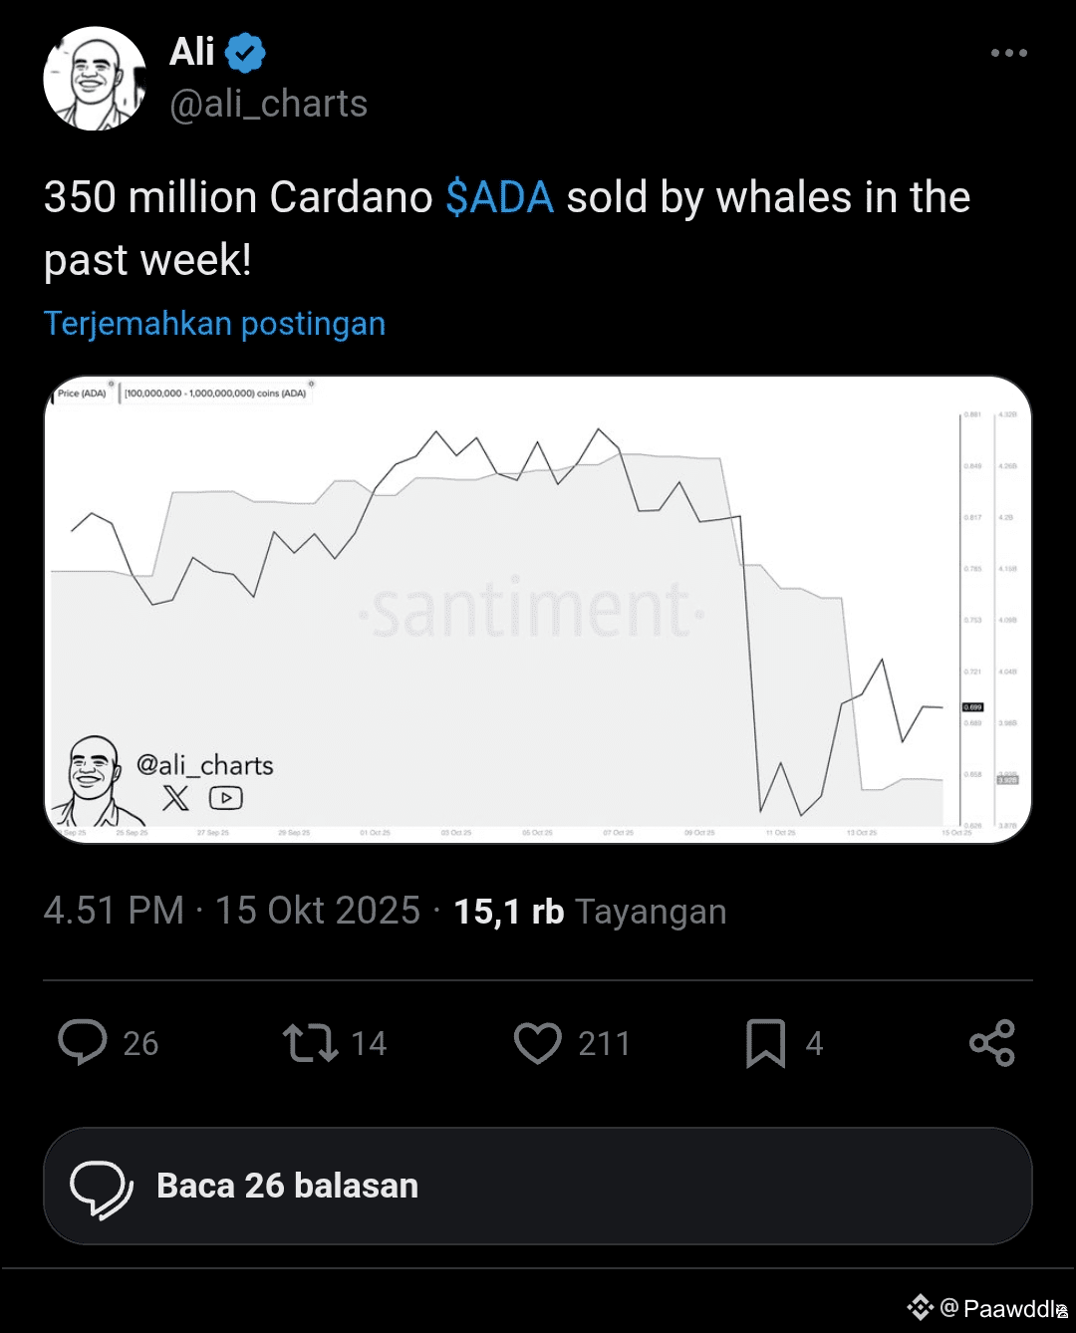Open the three-dot more options menu

(x=1008, y=53)
